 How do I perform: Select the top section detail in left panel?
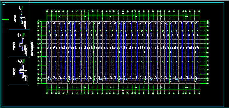pyautogui.click(x=20, y=17)
